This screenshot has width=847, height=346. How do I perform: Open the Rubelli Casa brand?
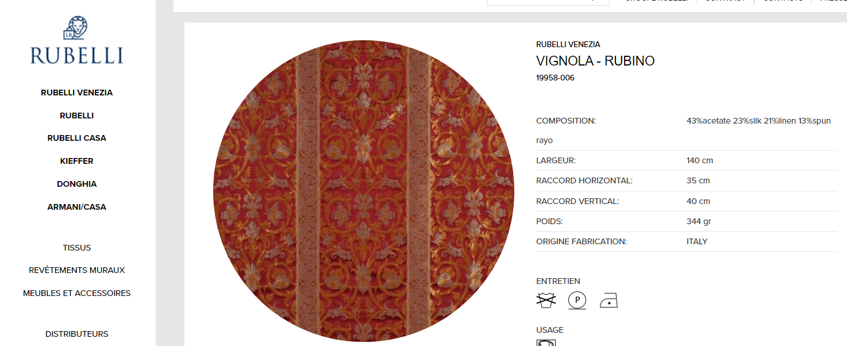76,138
